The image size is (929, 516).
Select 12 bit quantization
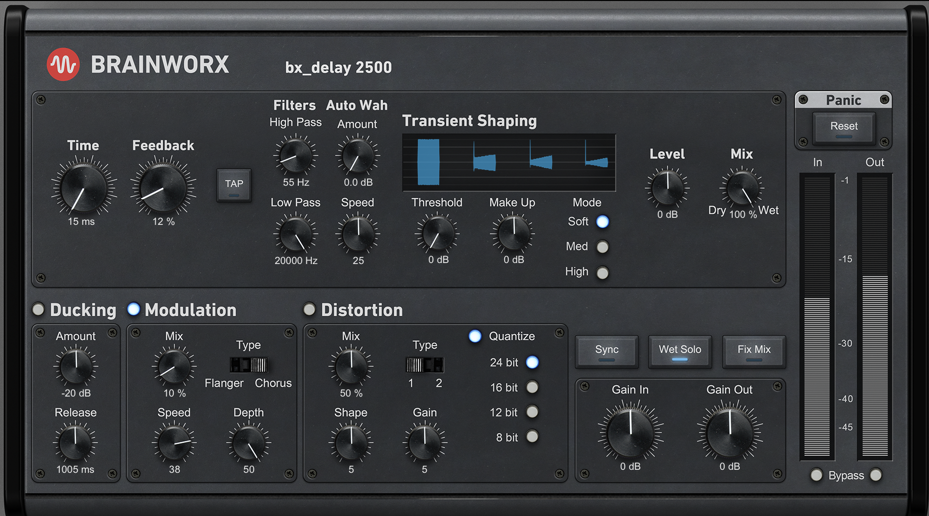(532, 412)
